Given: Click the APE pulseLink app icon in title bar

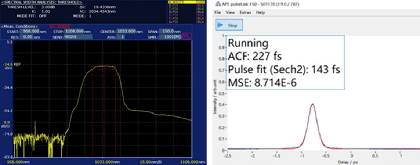Looking at the screenshot, I should pyautogui.click(x=217, y=4).
